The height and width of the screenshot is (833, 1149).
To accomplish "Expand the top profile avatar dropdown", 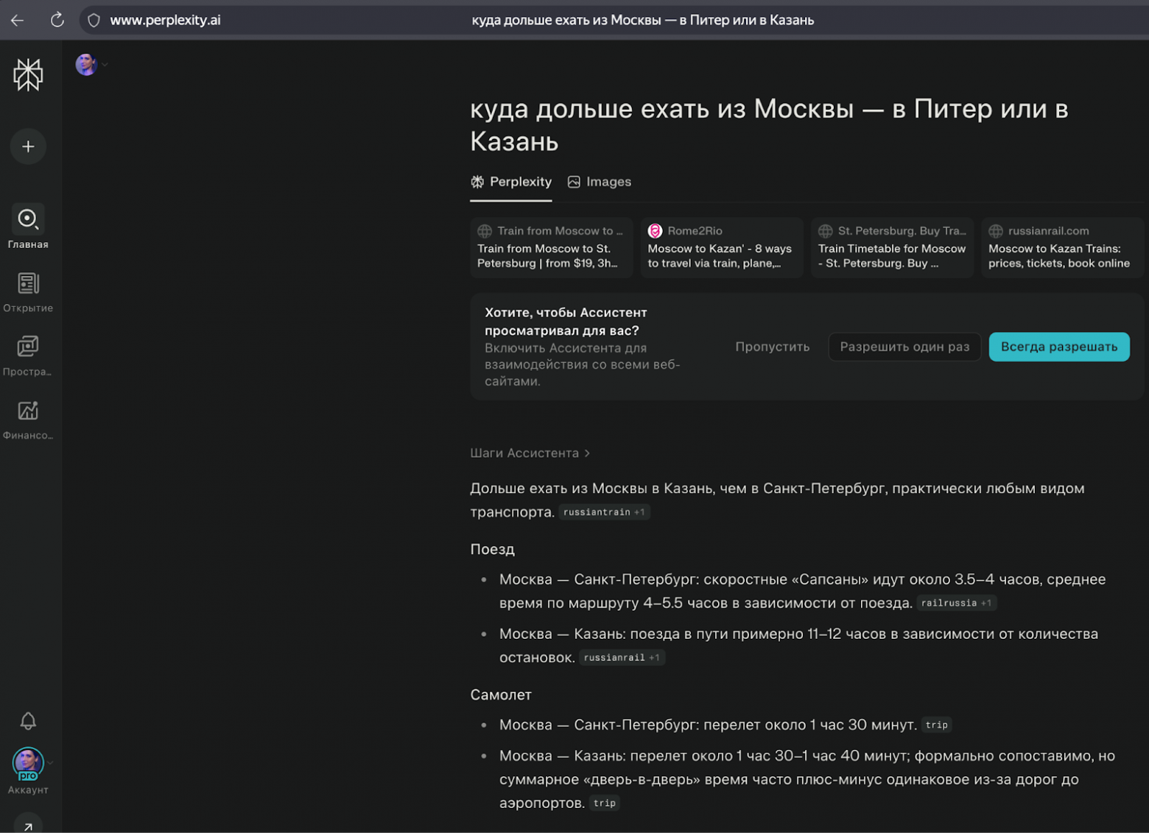I will tap(91, 65).
